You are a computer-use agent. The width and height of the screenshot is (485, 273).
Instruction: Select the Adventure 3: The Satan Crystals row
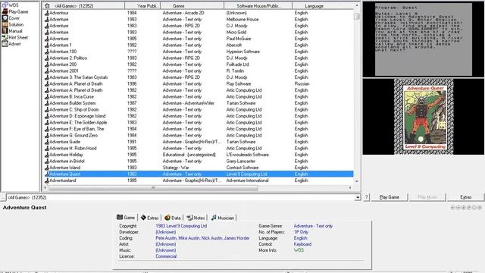(x=199, y=77)
